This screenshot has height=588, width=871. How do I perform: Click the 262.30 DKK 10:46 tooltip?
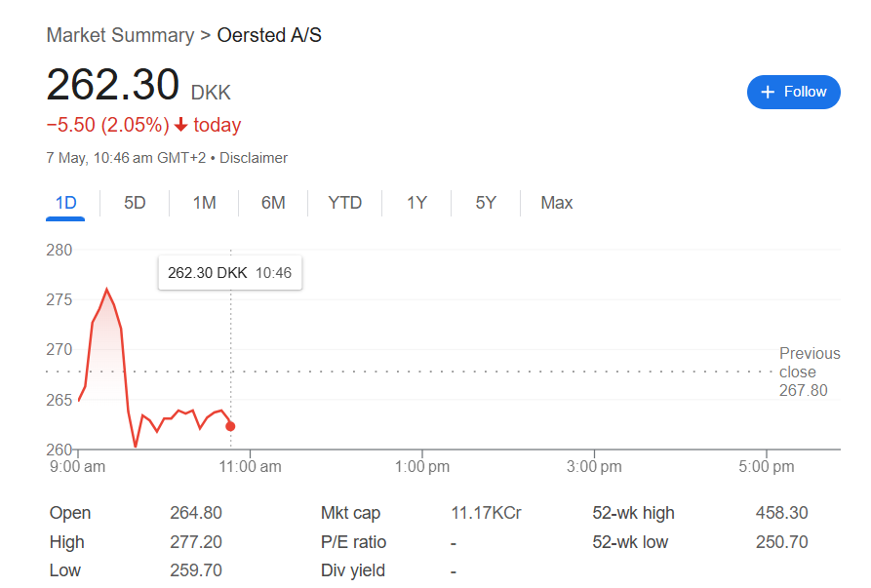pyautogui.click(x=230, y=273)
